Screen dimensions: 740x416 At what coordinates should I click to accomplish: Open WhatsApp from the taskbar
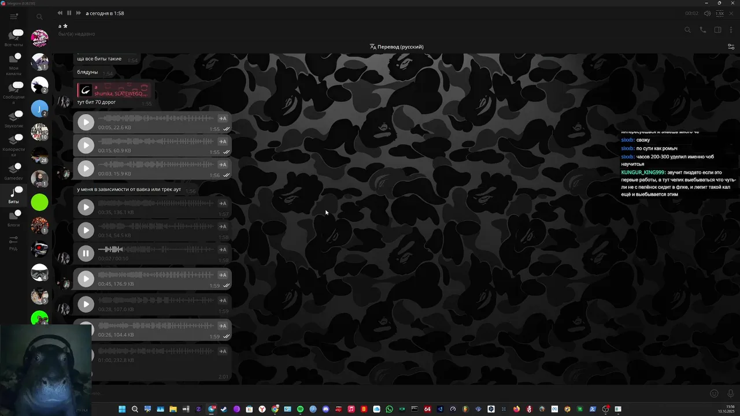(389, 409)
